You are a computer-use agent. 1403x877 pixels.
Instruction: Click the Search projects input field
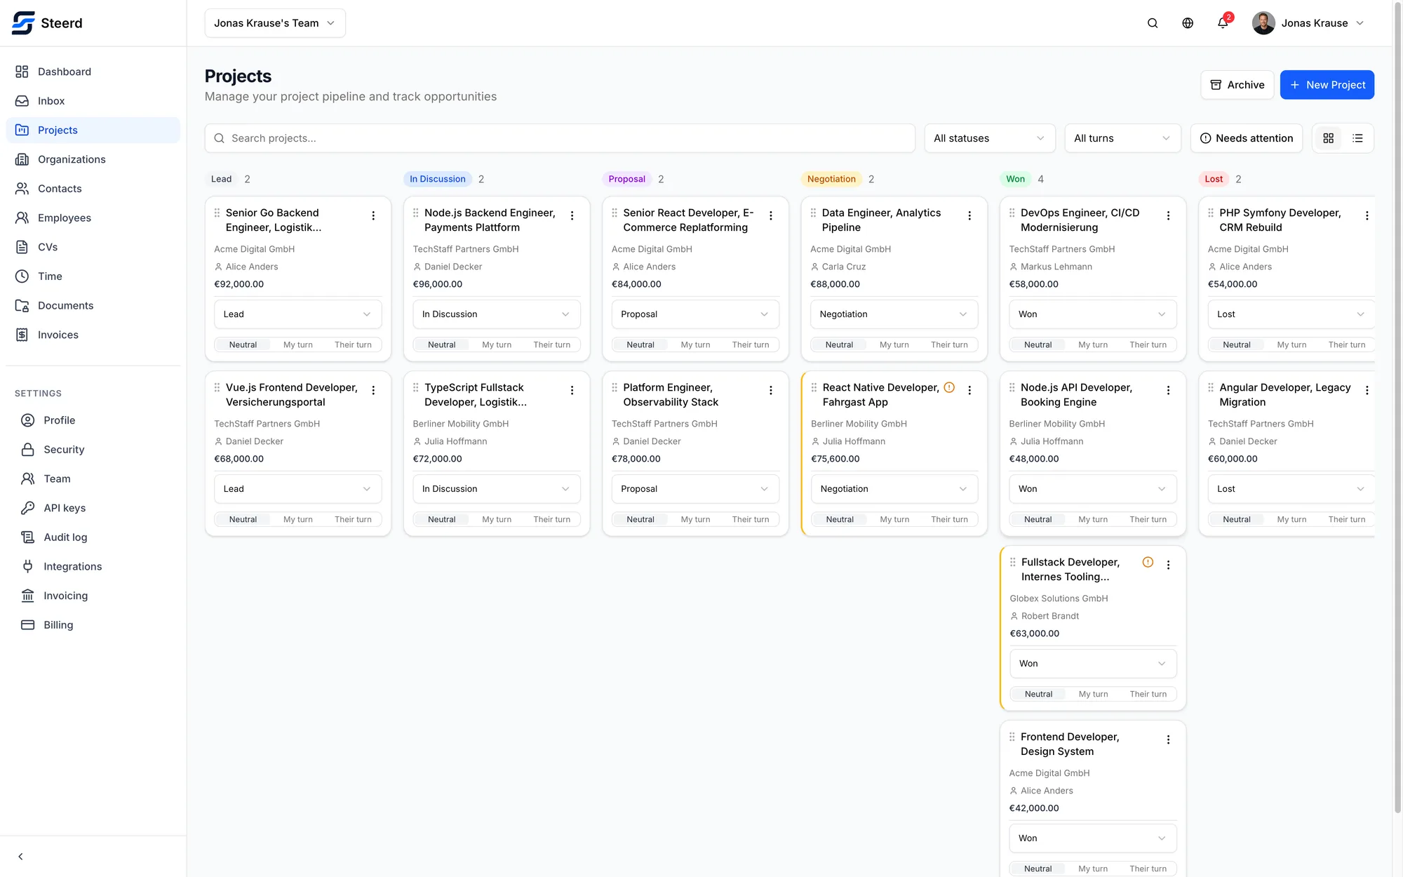pos(560,138)
